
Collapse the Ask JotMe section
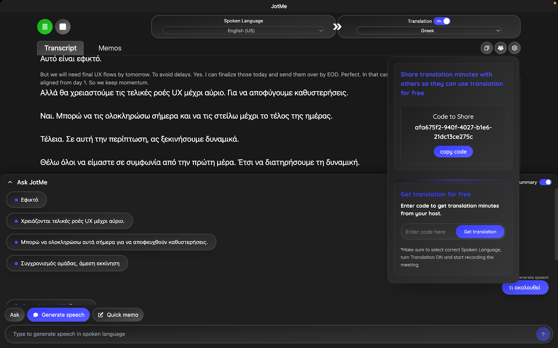[10, 182]
